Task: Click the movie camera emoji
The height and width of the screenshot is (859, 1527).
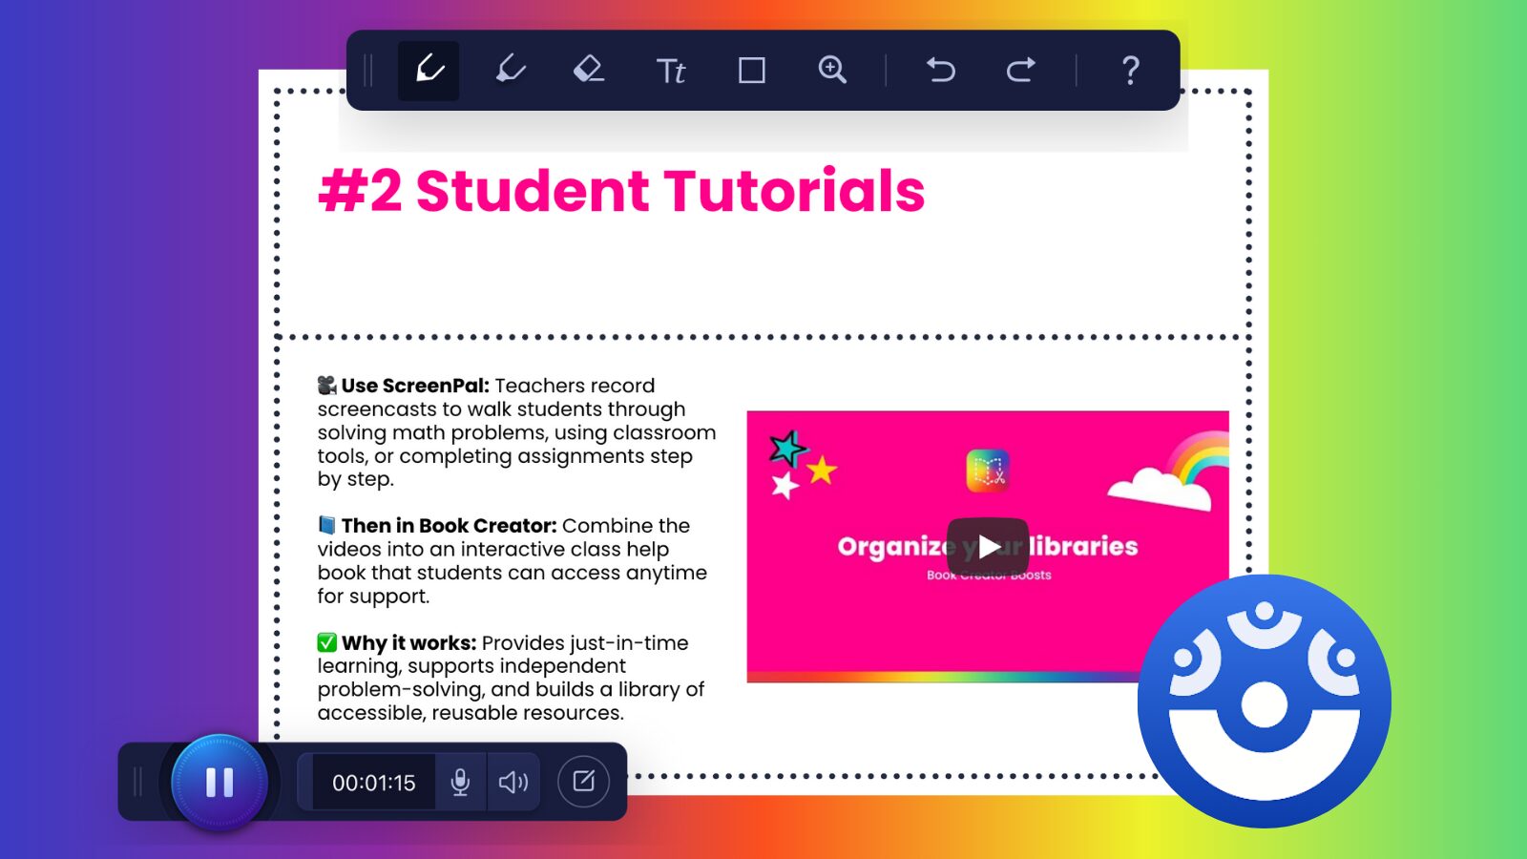Action: pyautogui.click(x=327, y=385)
